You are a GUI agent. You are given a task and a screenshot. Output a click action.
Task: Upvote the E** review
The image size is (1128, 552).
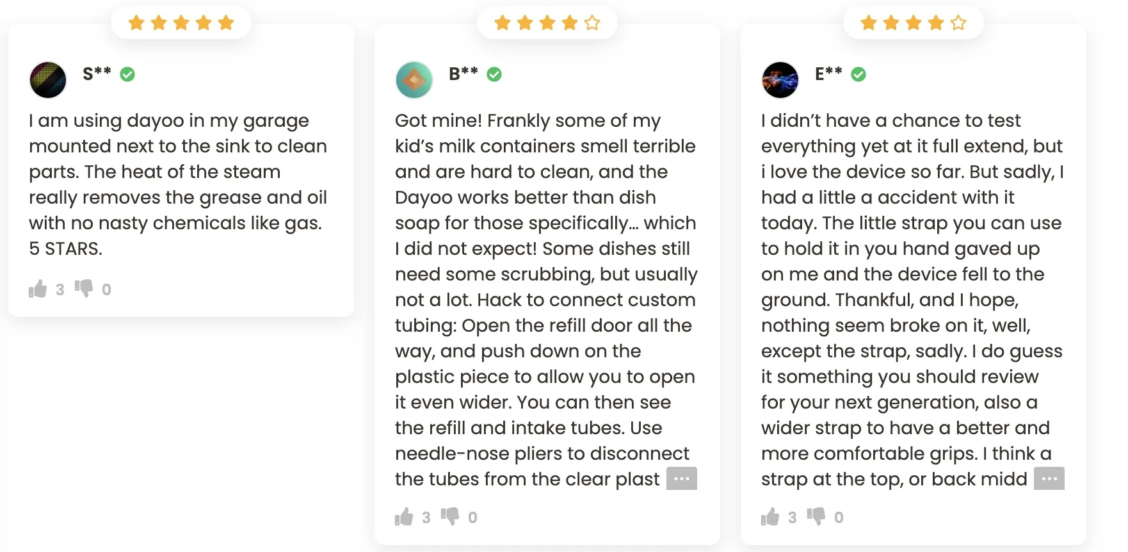tap(770, 517)
